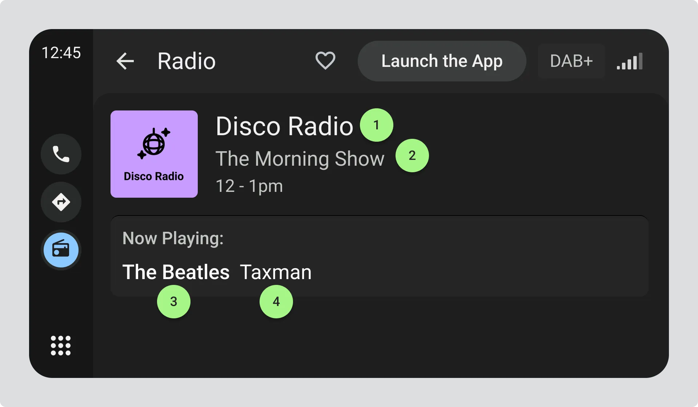The image size is (698, 407).
Task: Click The Morning Show program name
Action: tap(300, 159)
